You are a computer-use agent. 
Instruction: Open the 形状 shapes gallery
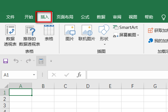(104, 33)
